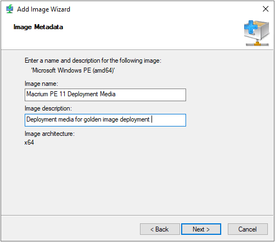
Task: Go back with the Back button
Action: pos(160,229)
